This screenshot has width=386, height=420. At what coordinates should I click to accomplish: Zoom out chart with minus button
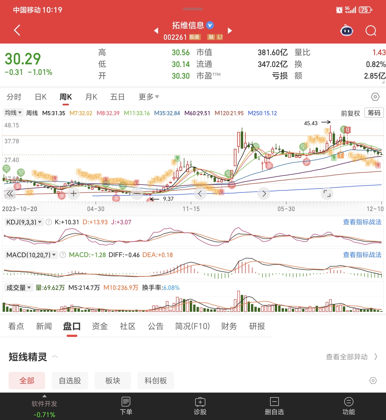137,194
